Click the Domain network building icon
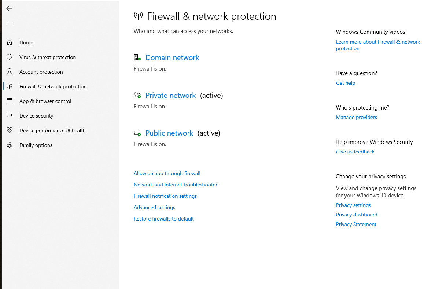This screenshot has height=289, width=439. click(137, 58)
